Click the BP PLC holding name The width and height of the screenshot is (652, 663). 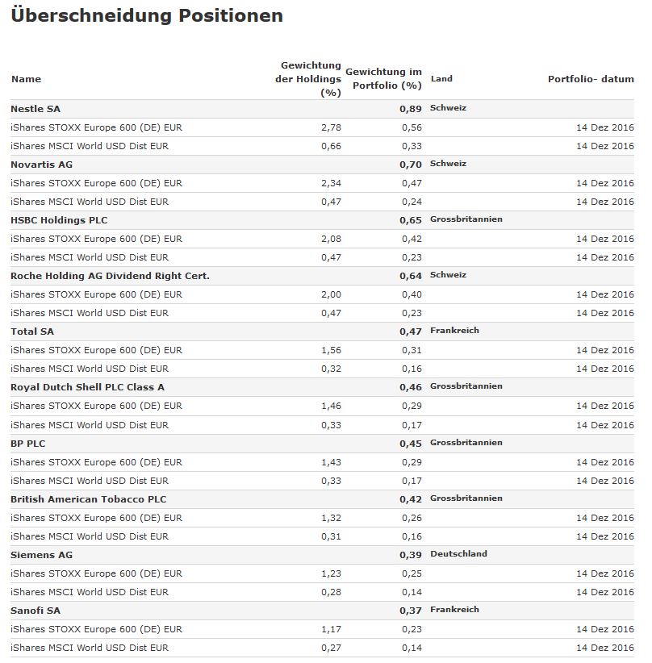[28, 443]
